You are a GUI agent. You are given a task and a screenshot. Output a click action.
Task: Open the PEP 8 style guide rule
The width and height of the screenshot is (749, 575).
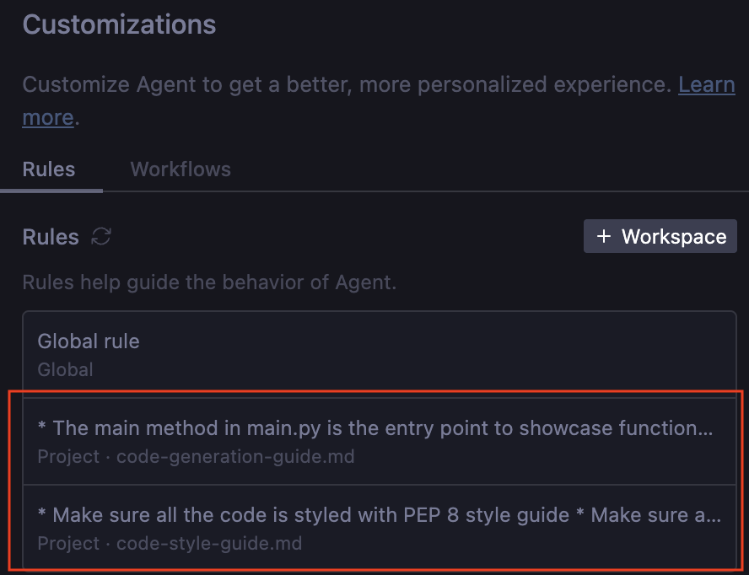coord(380,515)
